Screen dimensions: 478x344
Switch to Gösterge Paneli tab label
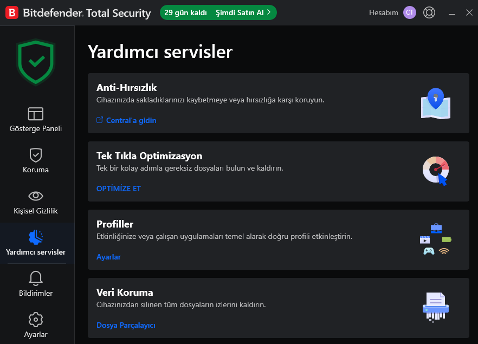coord(36,128)
